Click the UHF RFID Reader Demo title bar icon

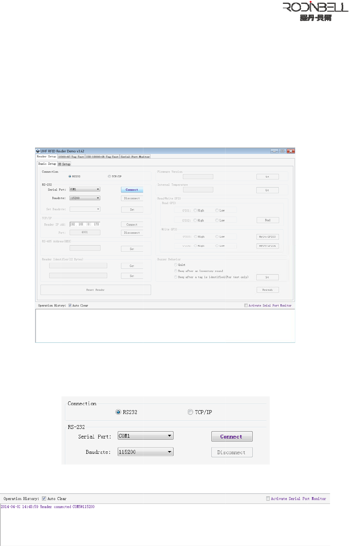pyautogui.click(x=38, y=151)
